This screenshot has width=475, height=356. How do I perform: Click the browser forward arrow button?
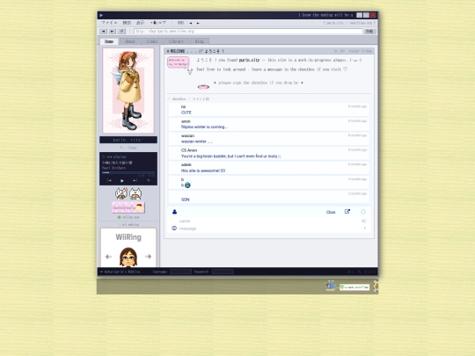[113, 31]
